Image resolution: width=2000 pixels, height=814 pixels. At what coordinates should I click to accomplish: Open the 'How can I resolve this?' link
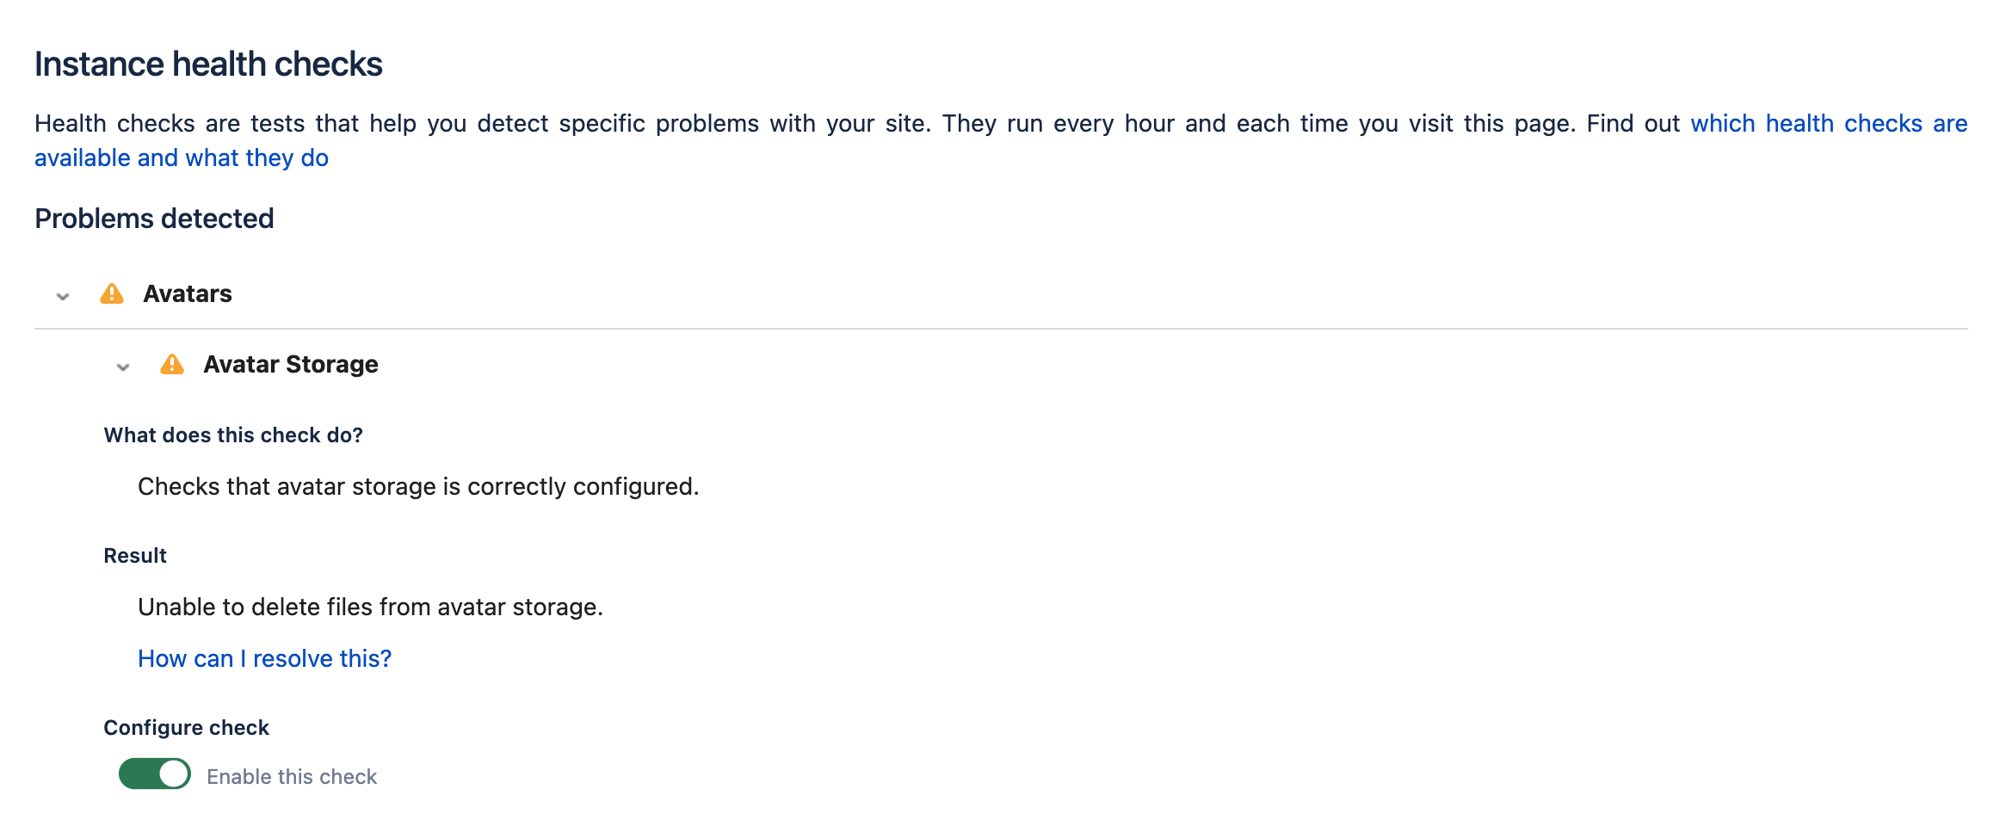pyautogui.click(x=264, y=659)
